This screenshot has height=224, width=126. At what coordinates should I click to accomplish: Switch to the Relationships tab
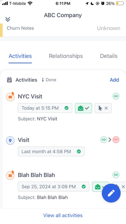pos(66,56)
